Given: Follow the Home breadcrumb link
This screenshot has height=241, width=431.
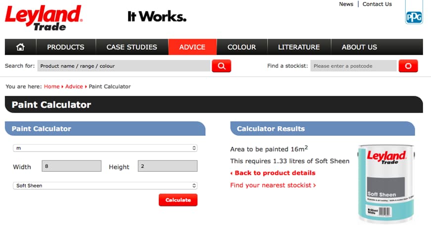Looking at the screenshot, I should [51, 86].
